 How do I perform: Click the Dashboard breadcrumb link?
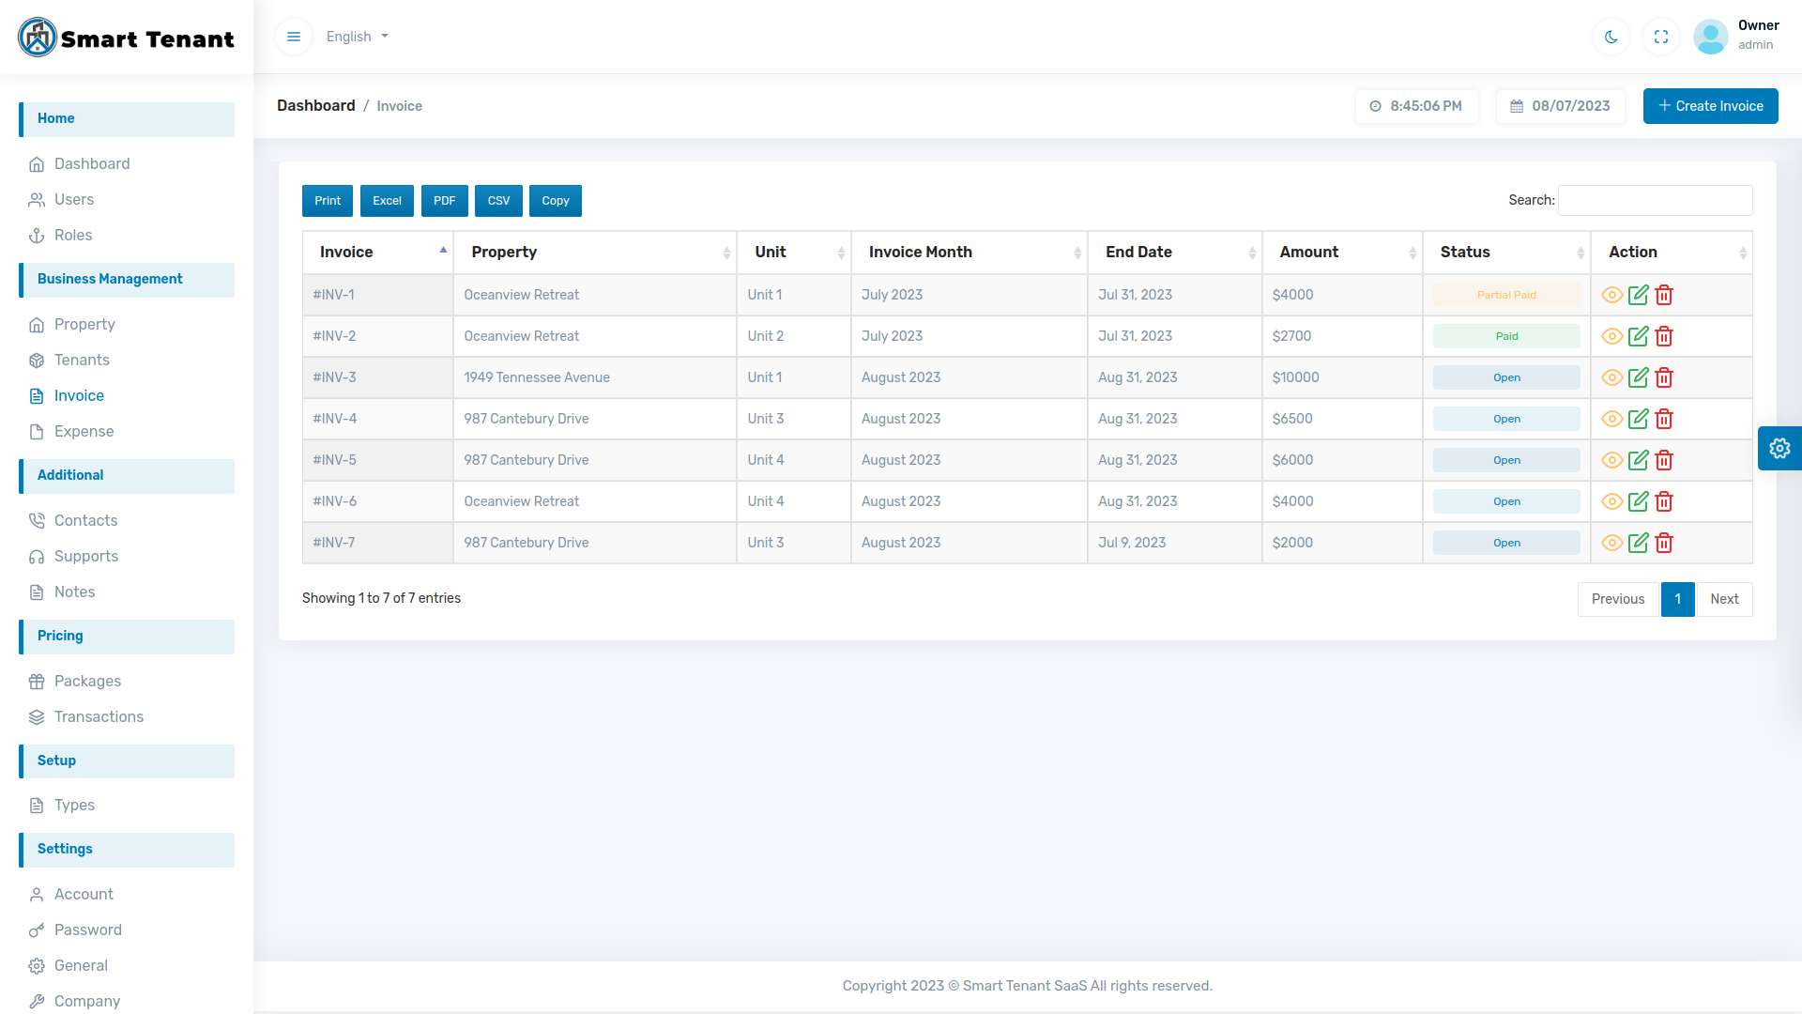click(x=316, y=106)
